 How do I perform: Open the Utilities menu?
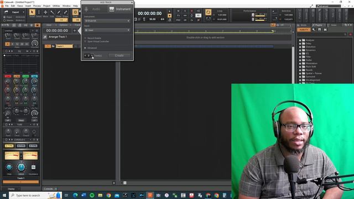(x=56, y=6)
